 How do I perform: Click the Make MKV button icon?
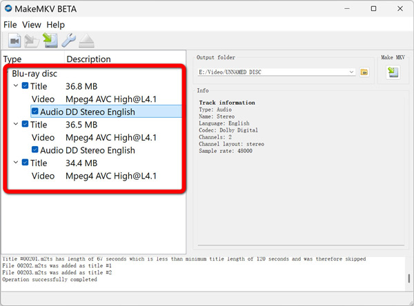point(393,72)
